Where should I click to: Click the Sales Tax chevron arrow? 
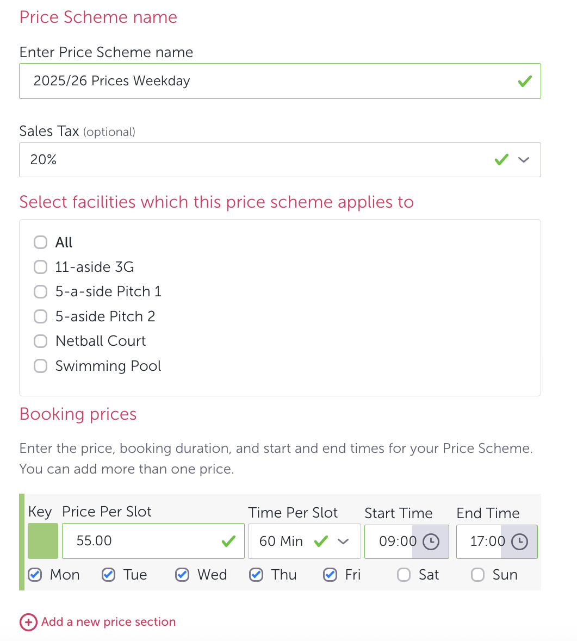[x=523, y=160]
